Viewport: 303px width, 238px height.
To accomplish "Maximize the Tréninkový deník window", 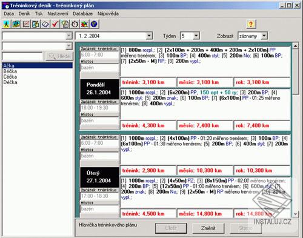I will pyautogui.click(x=290, y=5).
